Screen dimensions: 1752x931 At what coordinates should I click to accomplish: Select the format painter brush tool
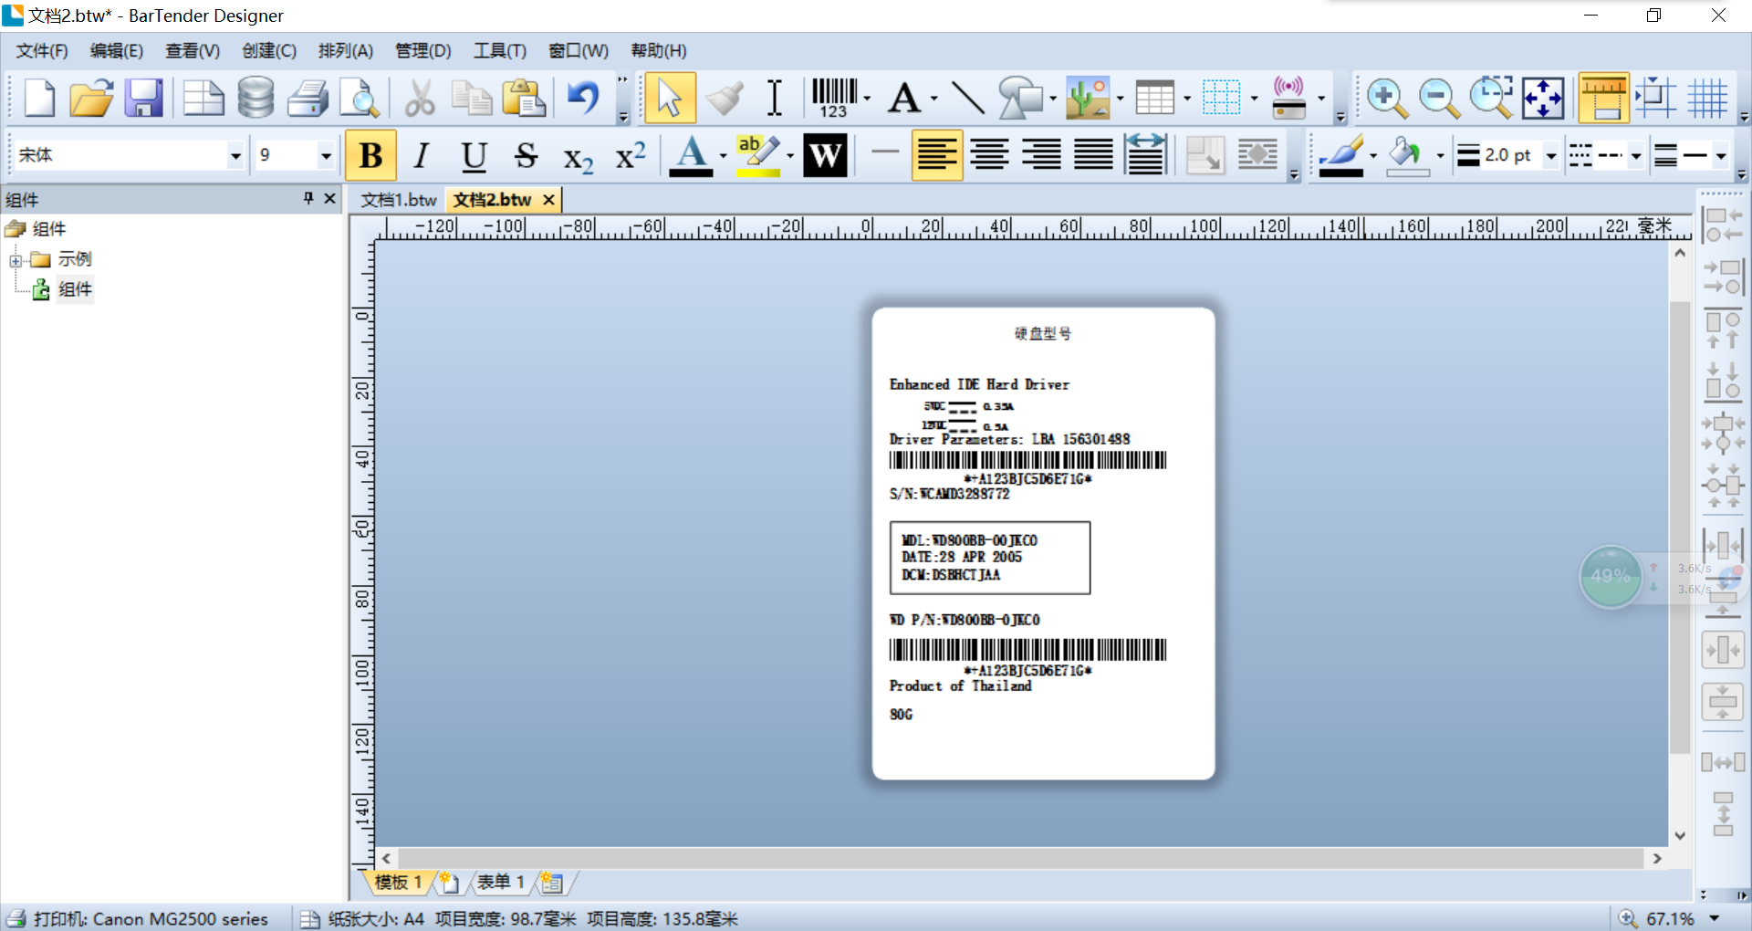pyautogui.click(x=725, y=98)
